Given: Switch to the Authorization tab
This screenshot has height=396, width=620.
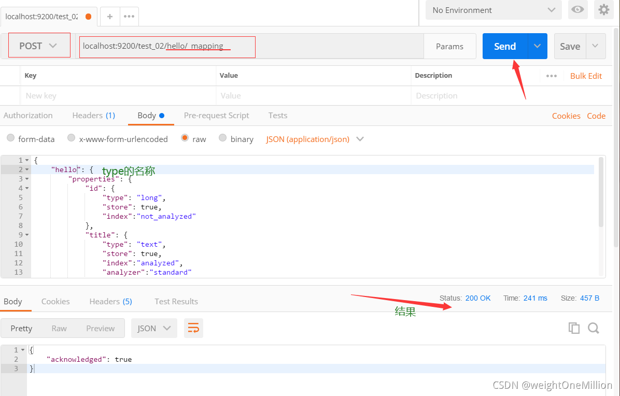Looking at the screenshot, I should [28, 116].
